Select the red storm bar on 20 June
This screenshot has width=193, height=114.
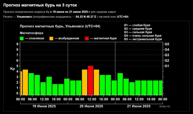coord(90,80)
